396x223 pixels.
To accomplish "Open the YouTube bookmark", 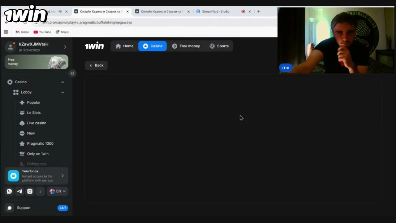I will [42, 32].
